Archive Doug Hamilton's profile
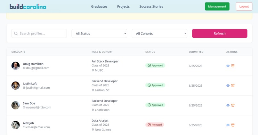The image size is (258, 135). click(233, 66)
